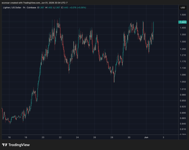
Task: Click the open value O1.367
Action: (41, 8)
